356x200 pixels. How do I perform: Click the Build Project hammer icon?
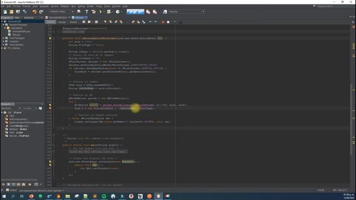point(87,12)
